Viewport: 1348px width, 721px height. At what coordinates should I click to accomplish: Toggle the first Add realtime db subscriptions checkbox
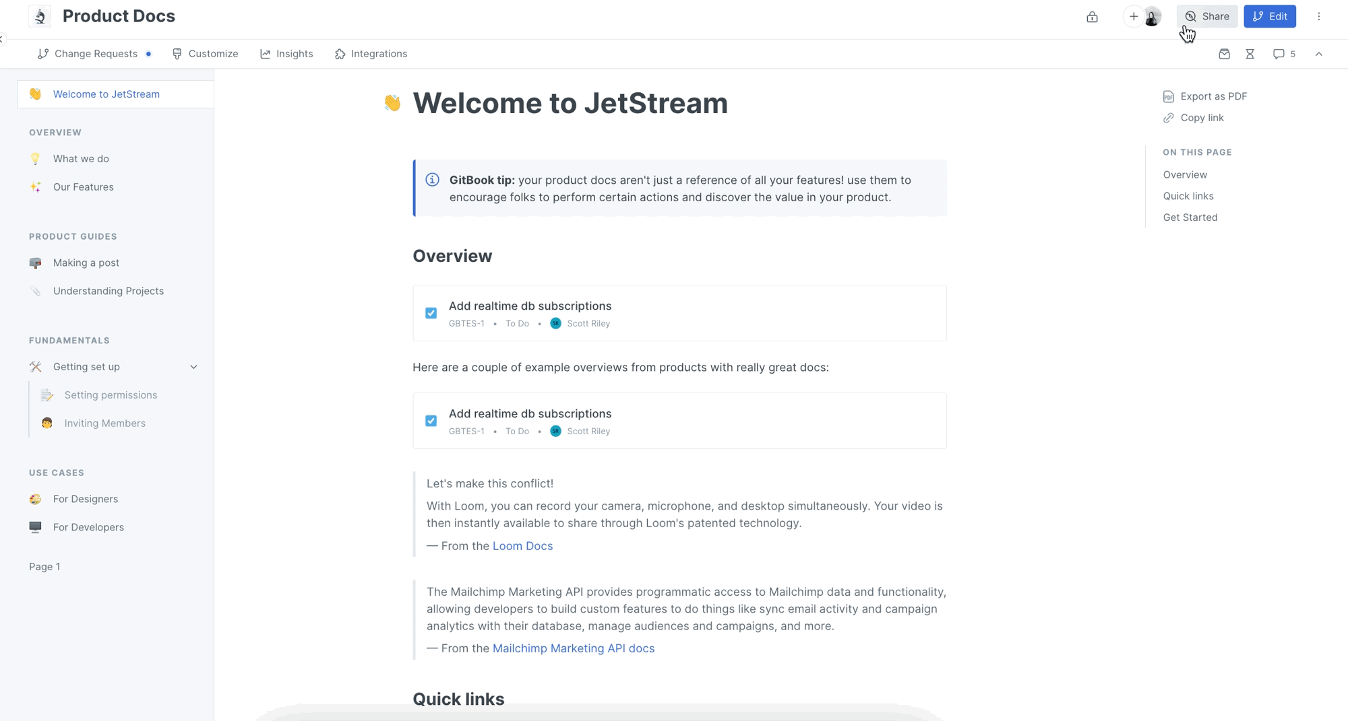tap(431, 313)
